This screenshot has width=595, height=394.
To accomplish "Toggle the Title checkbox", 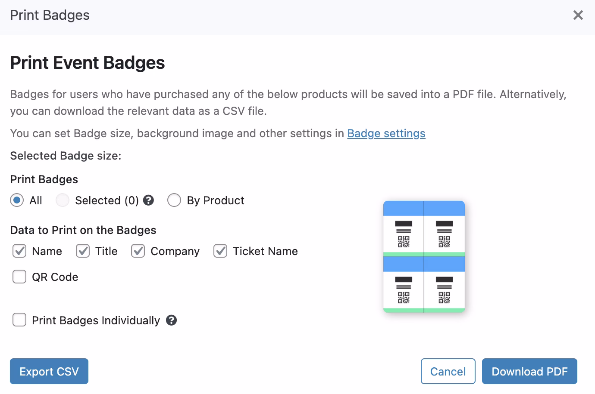I will coord(83,251).
